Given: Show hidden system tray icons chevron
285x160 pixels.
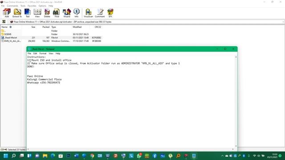Looking at the screenshot, I should coord(222,156).
